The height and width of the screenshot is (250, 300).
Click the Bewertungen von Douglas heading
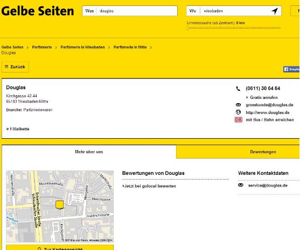point(154,173)
